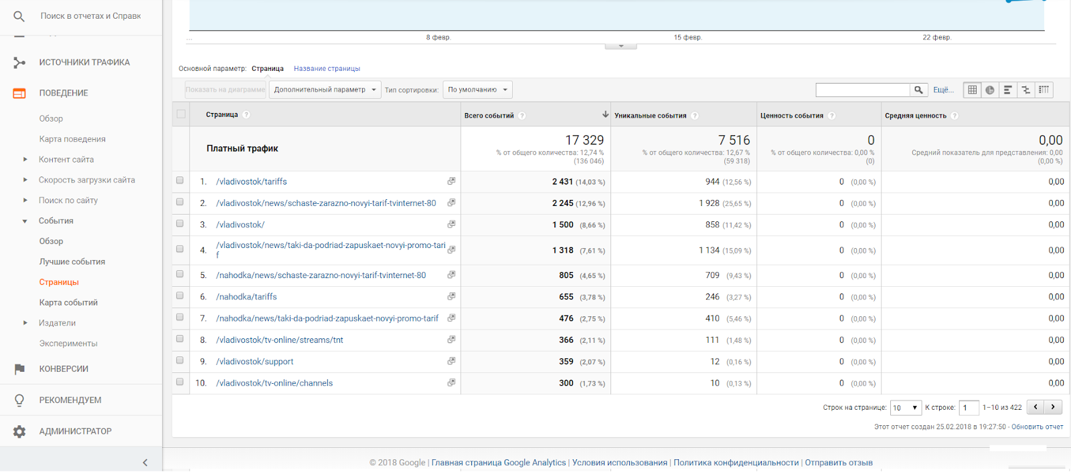Image resolution: width=1071 pixels, height=474 pixels.
Task: Click the К строке row number field
Action: click(969, 407)
